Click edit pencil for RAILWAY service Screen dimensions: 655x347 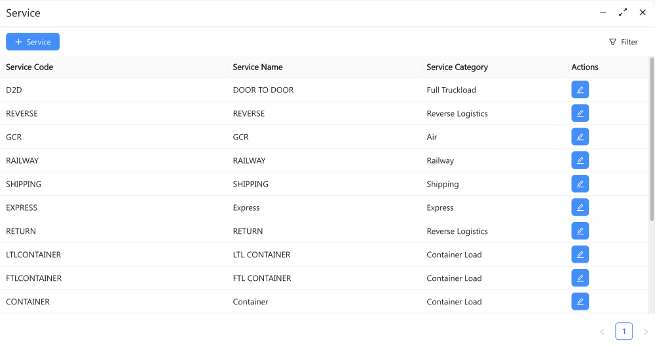(580, 160)
